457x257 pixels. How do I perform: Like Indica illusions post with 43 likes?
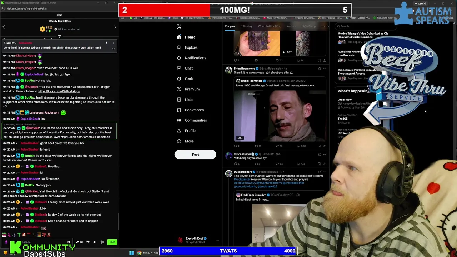(279, 164)
